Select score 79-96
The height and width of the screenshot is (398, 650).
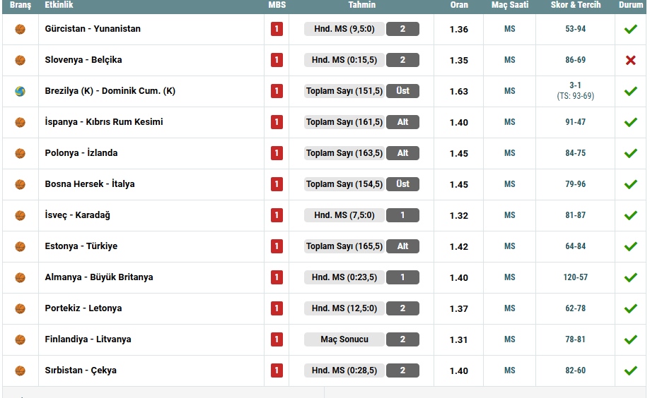click(576, 184)
